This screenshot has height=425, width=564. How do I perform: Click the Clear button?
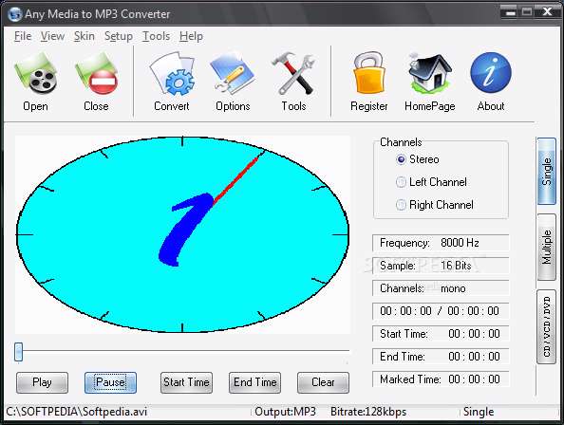pos(323,382)
